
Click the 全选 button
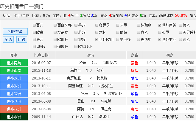tap(8, 39)
